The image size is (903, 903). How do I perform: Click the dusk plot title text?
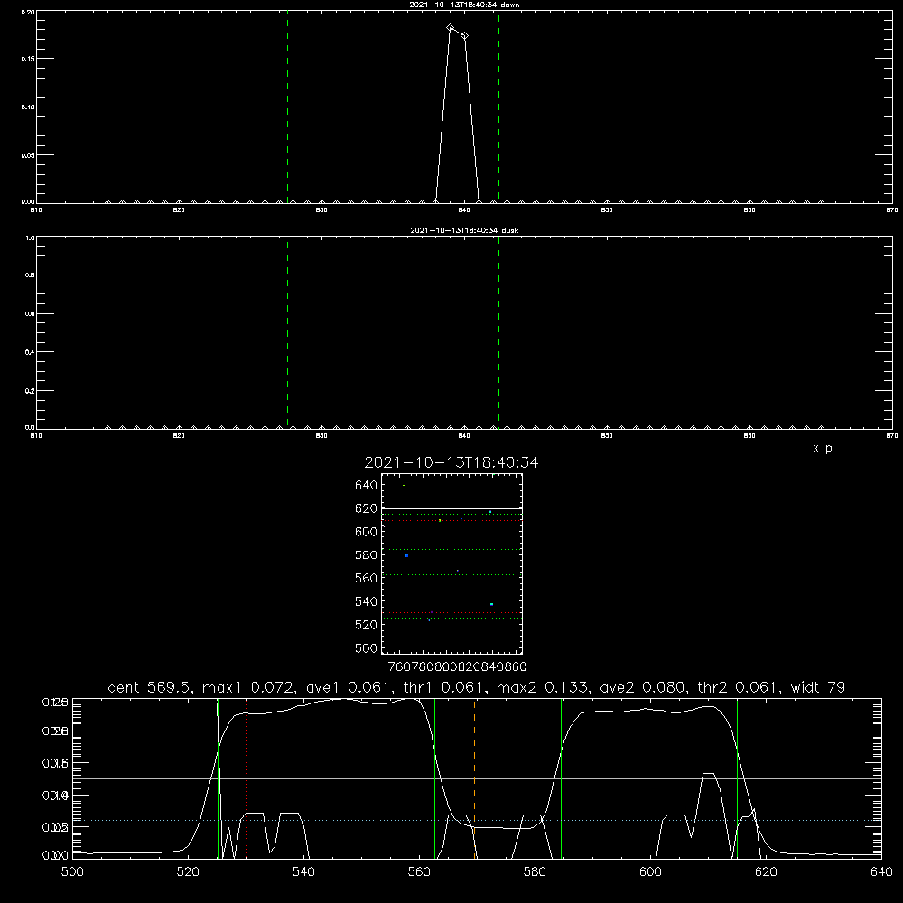pyautogui.click(x=464, y=230)
